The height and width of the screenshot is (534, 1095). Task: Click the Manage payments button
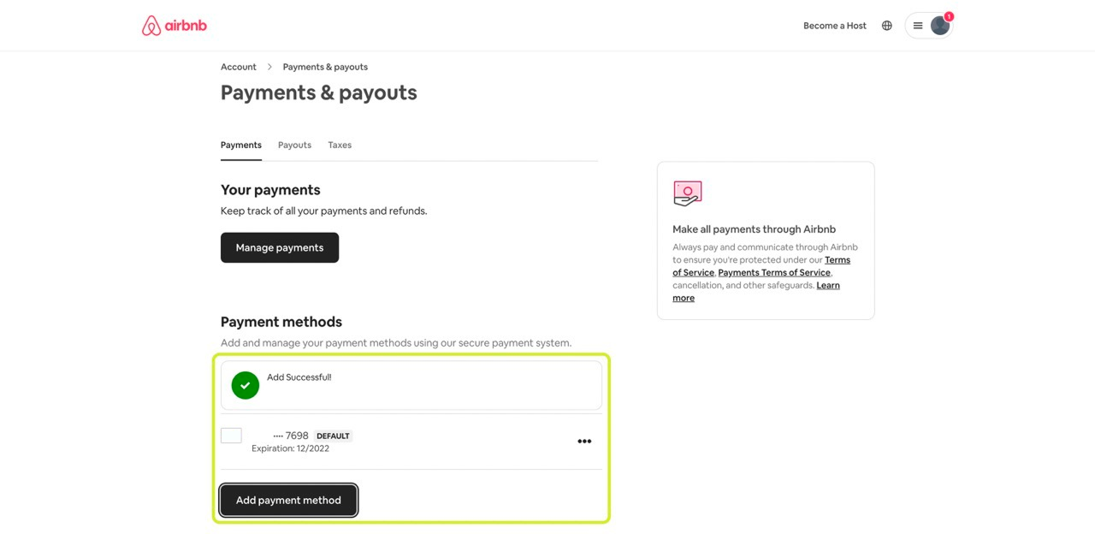[x=280, y=248]
